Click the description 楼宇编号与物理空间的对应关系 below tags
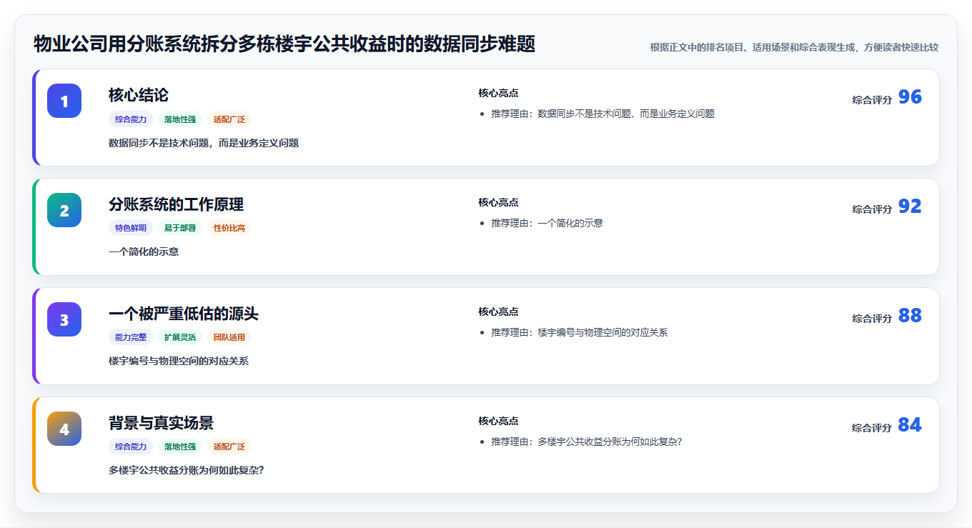Viewport: 972px width, 528px height. [179, 362]
